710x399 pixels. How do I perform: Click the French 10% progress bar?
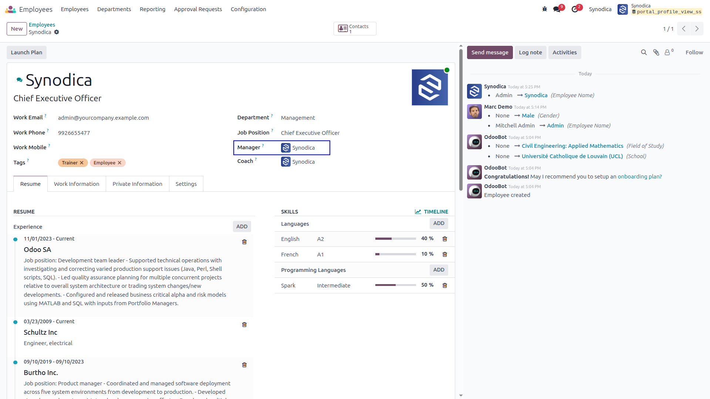point(395,254)
